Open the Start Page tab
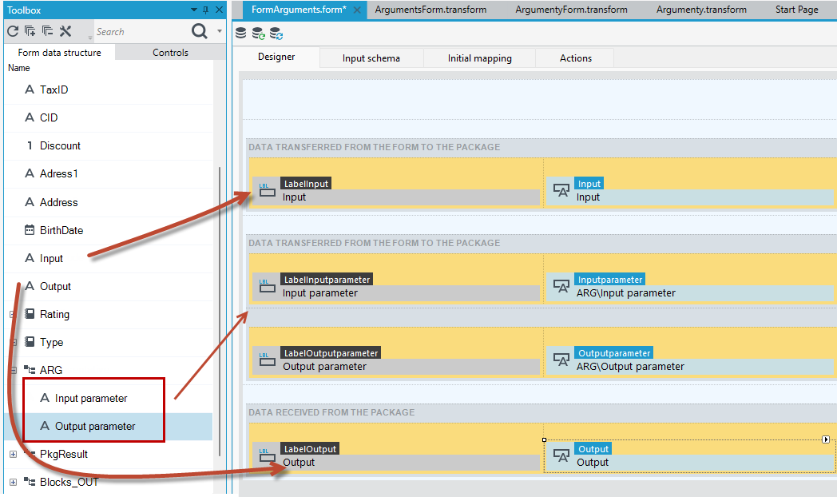This screenshot has height=497, width=837. (x=796, y=10)
